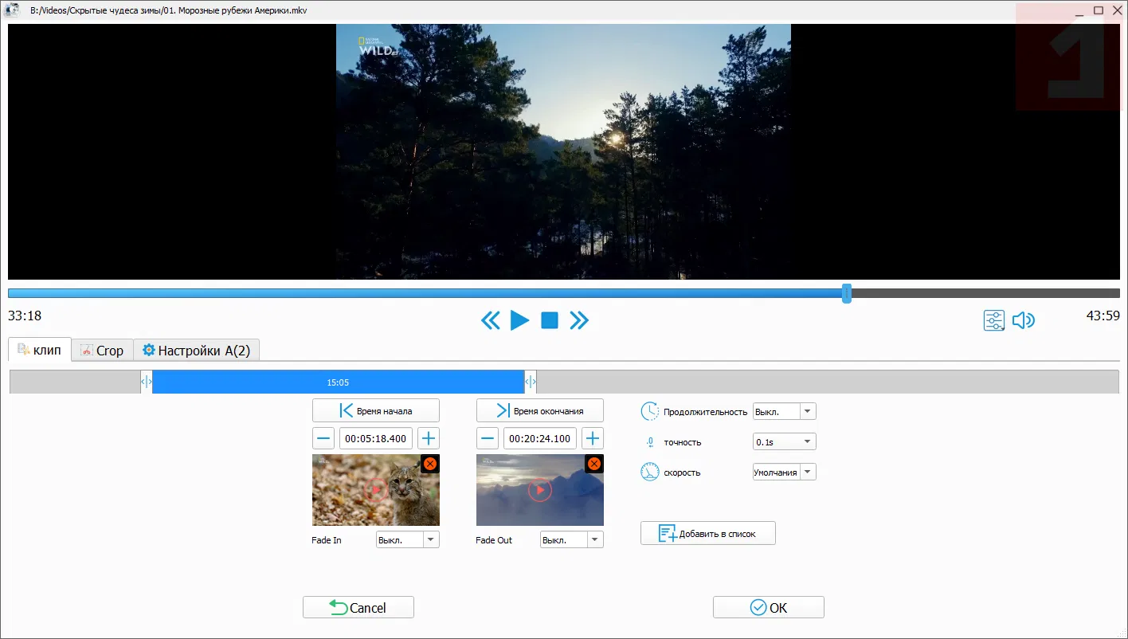Decrease start time with minus button
The height and width of the screenshot is (639, 1128).
[323, 438]
